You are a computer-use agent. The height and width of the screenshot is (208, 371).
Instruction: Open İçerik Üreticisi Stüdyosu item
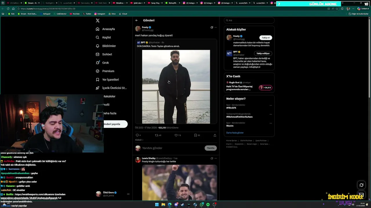point(111,88)
